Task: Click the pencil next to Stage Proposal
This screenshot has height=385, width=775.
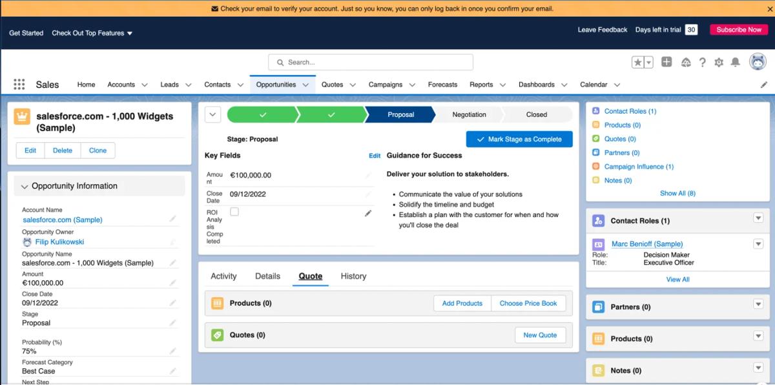Action: (x=172, y=322)
